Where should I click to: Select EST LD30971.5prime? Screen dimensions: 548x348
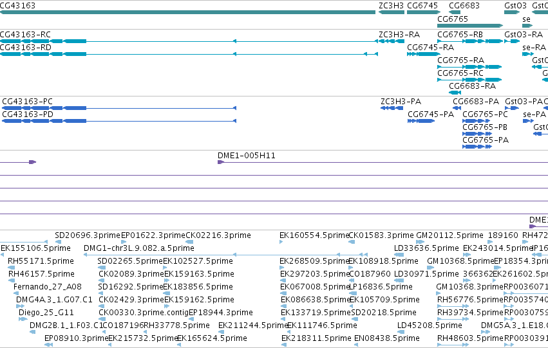coord(399,280)
